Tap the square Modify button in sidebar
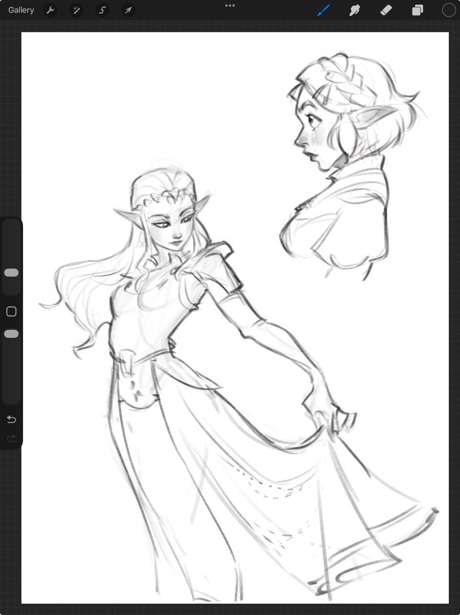 click(x=11, y=312)
